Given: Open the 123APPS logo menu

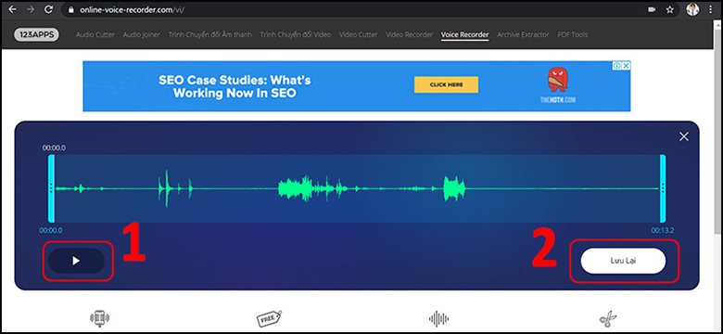Looking at the screenshot, I should tap(36, 34).
